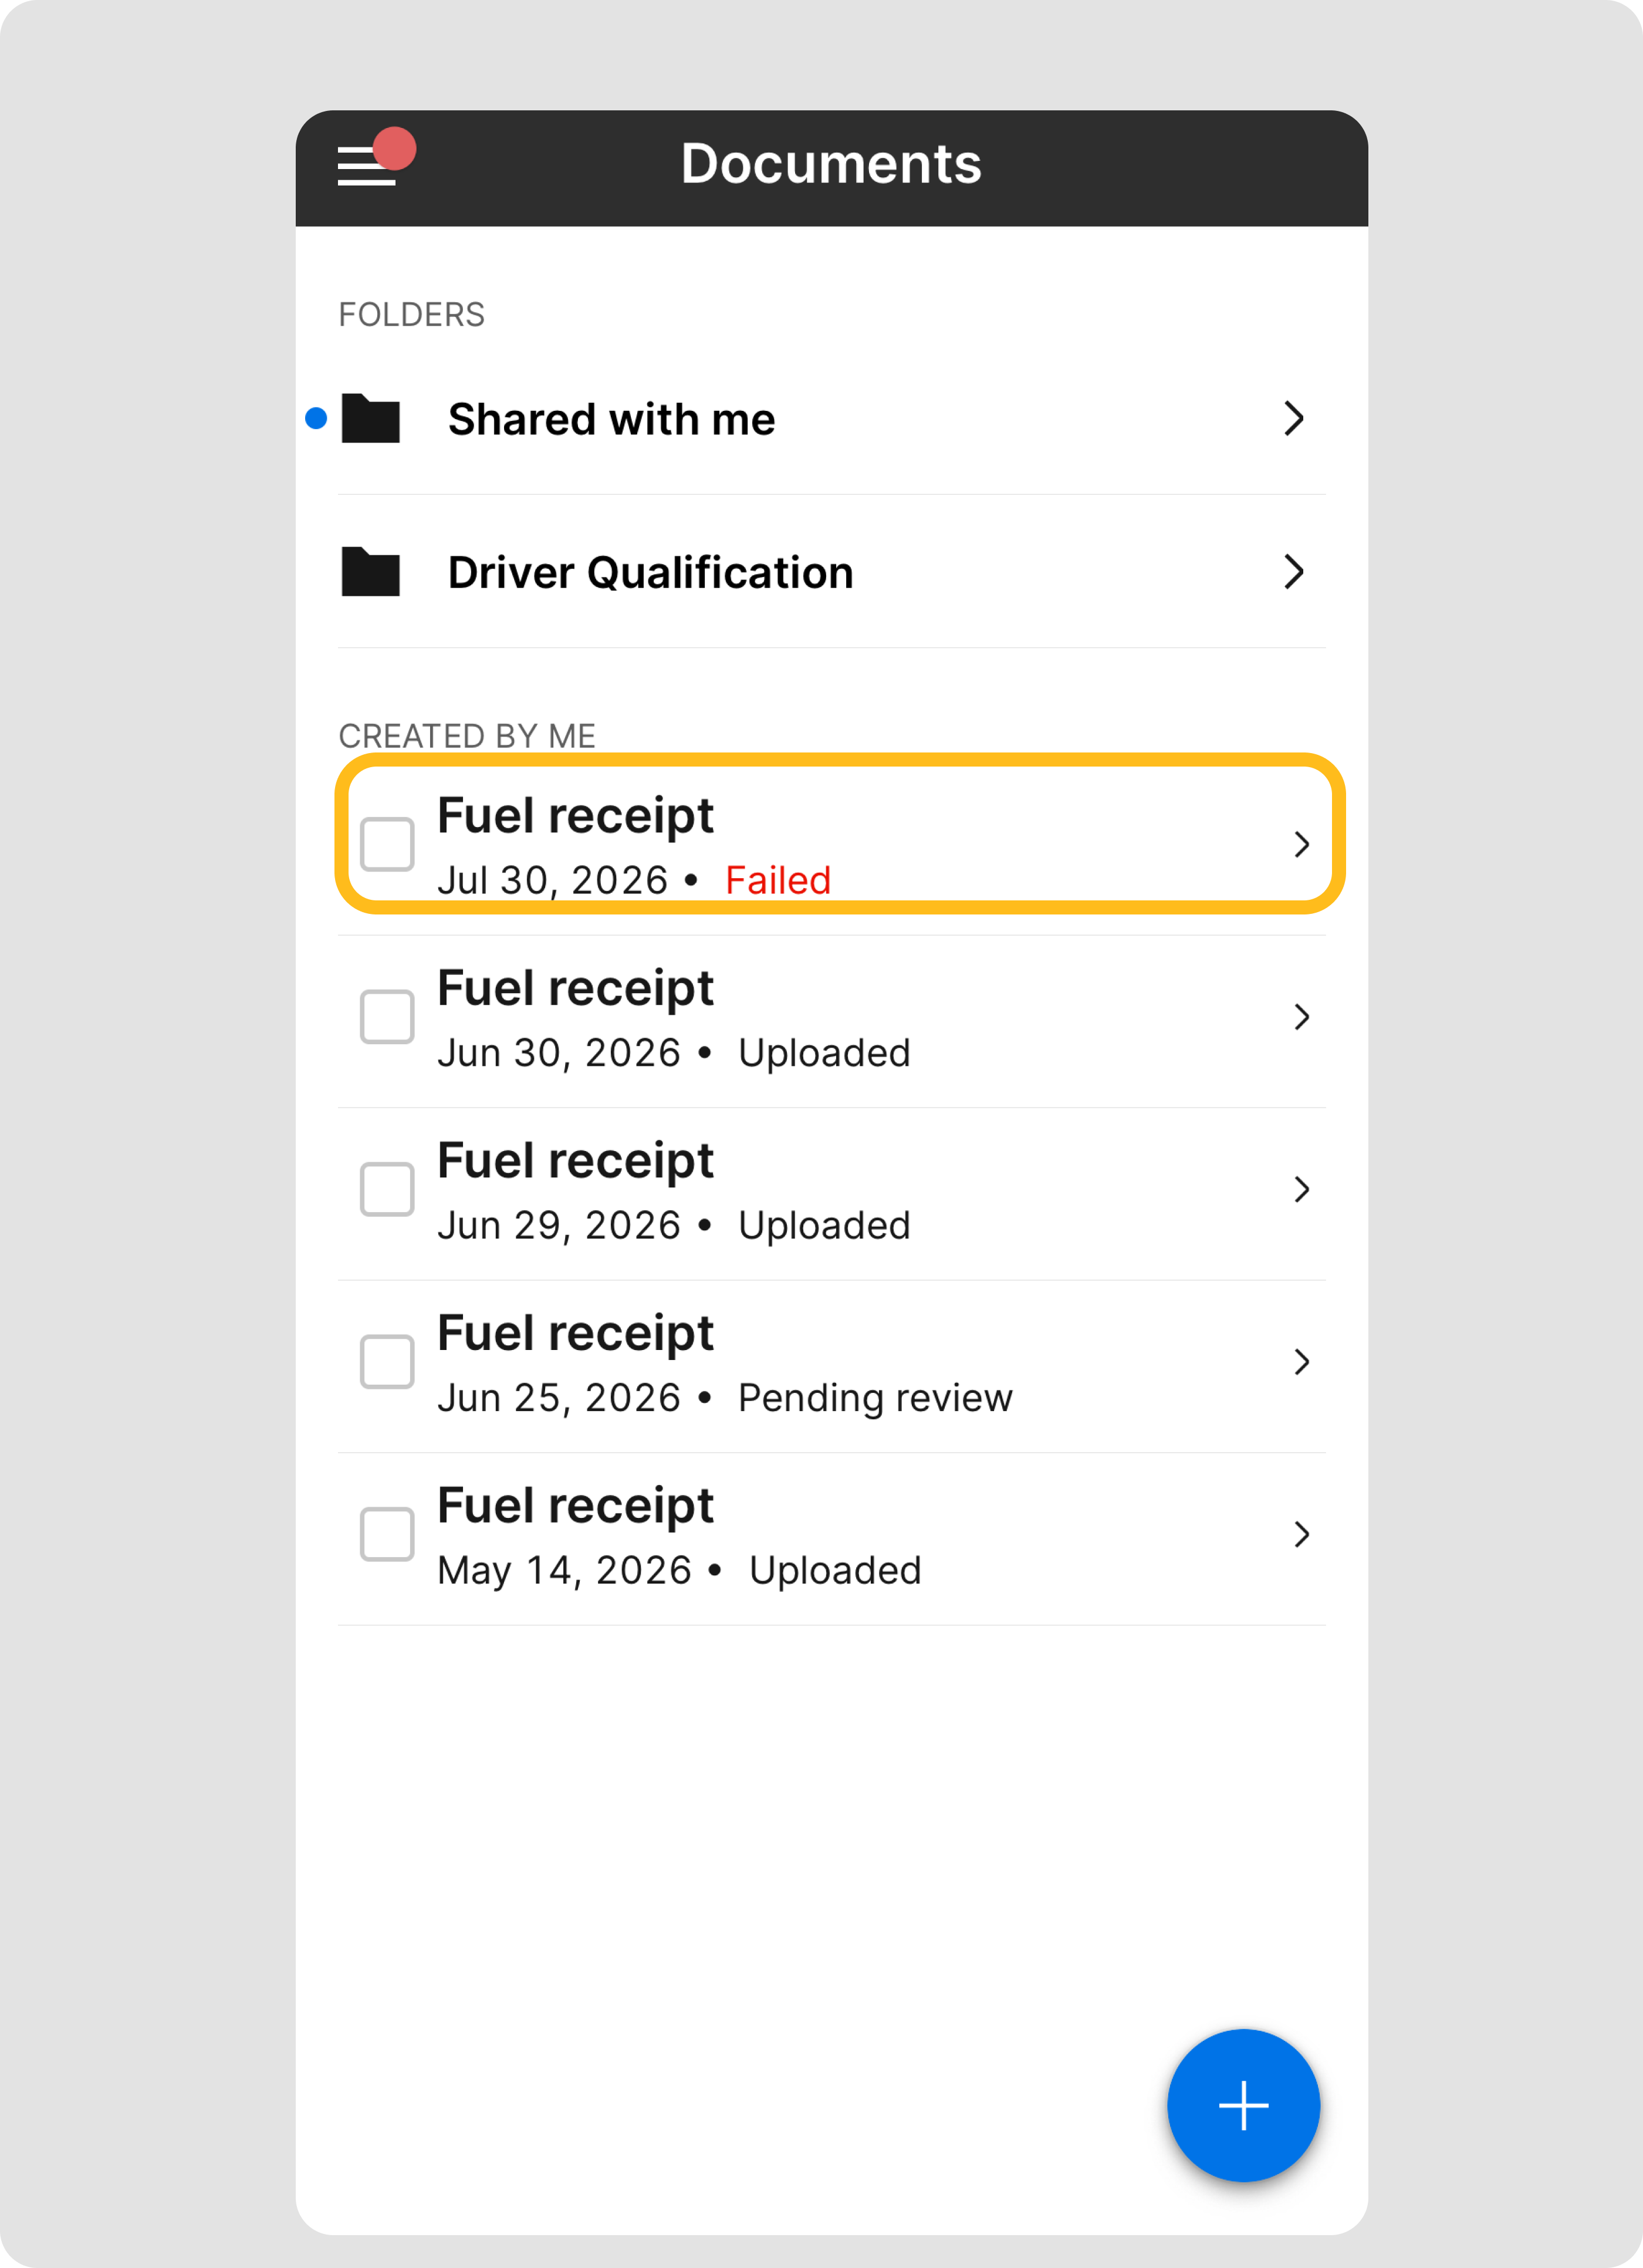Screen dimensions: 1643x2268
Task: Check the Jun 30, 2026 fuel receipt box
Action: pos(387,1017)
